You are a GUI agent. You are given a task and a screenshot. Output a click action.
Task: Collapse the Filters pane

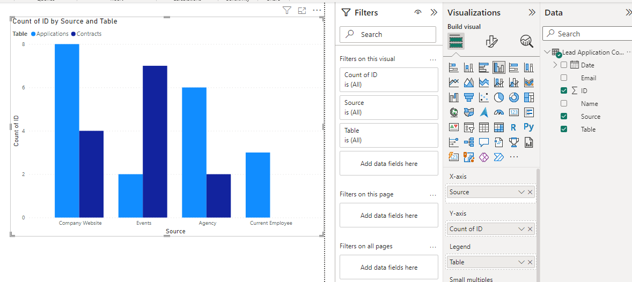point(433,12)
